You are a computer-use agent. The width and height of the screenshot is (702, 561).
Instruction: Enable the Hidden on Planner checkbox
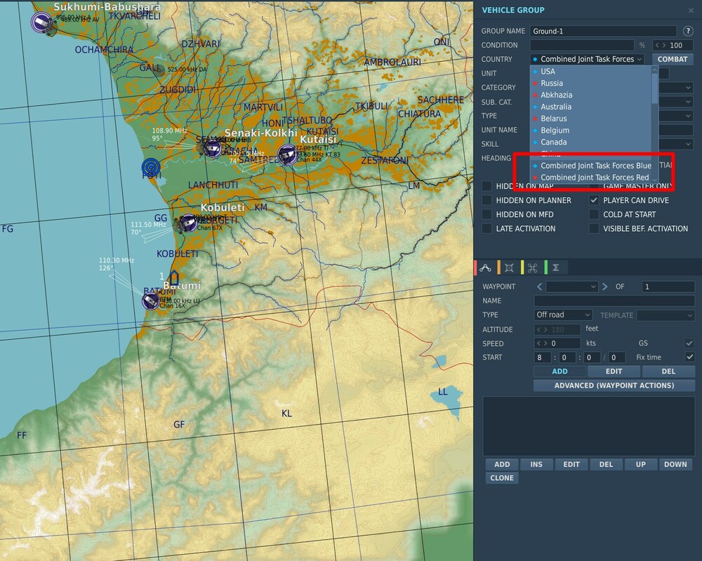click(487, 200)
